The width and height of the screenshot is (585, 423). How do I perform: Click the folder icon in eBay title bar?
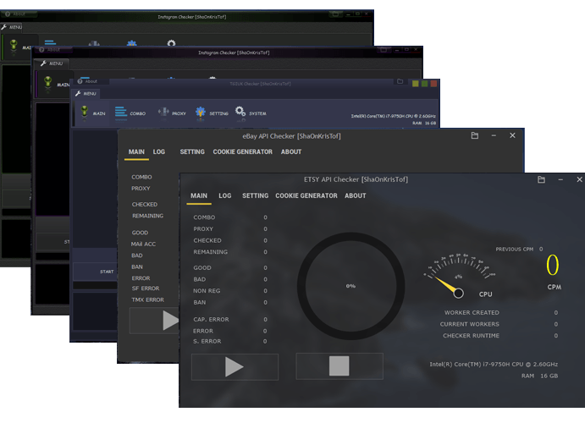475,135
